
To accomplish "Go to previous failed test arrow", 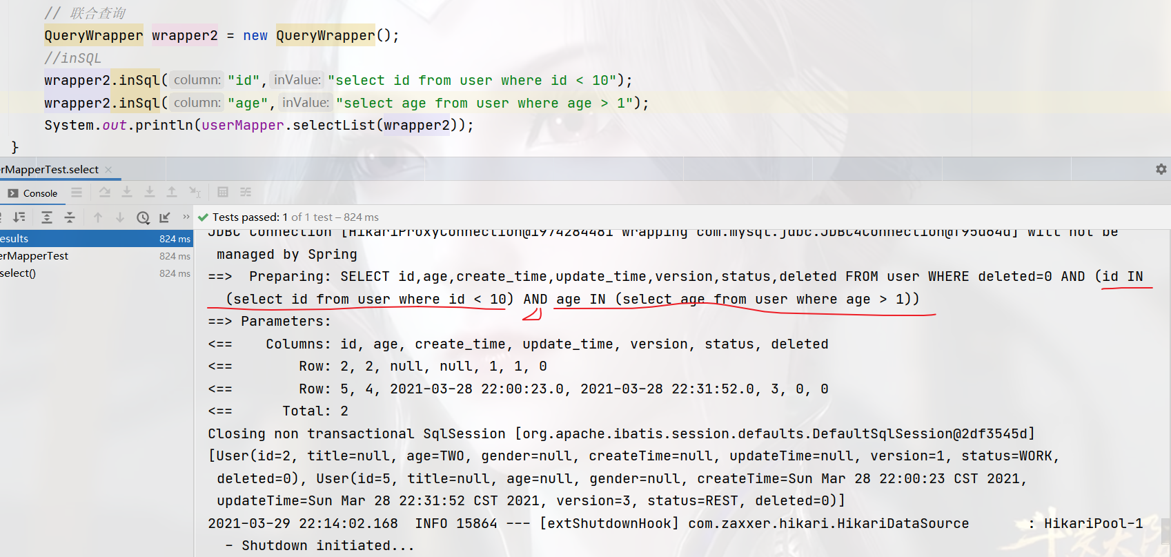I will click(98, 217).
